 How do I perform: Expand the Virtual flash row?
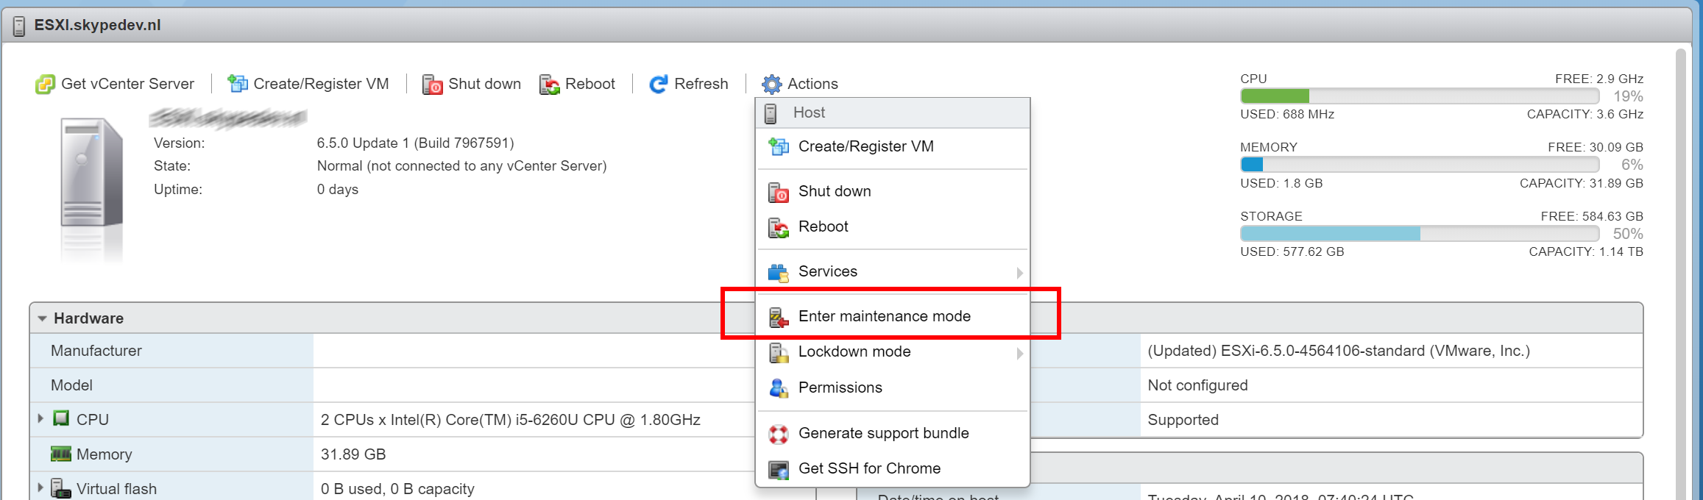tap(40, 488)
